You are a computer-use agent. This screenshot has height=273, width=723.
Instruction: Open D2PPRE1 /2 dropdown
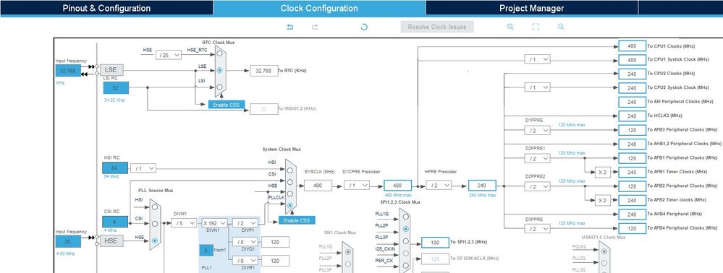click(537, 158)
